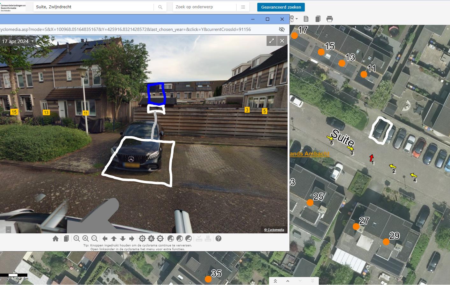This screenshot has height=285, width=450.
Task: Pan the cyclorama left with arrow button
Action: click(x=105, y=238)
